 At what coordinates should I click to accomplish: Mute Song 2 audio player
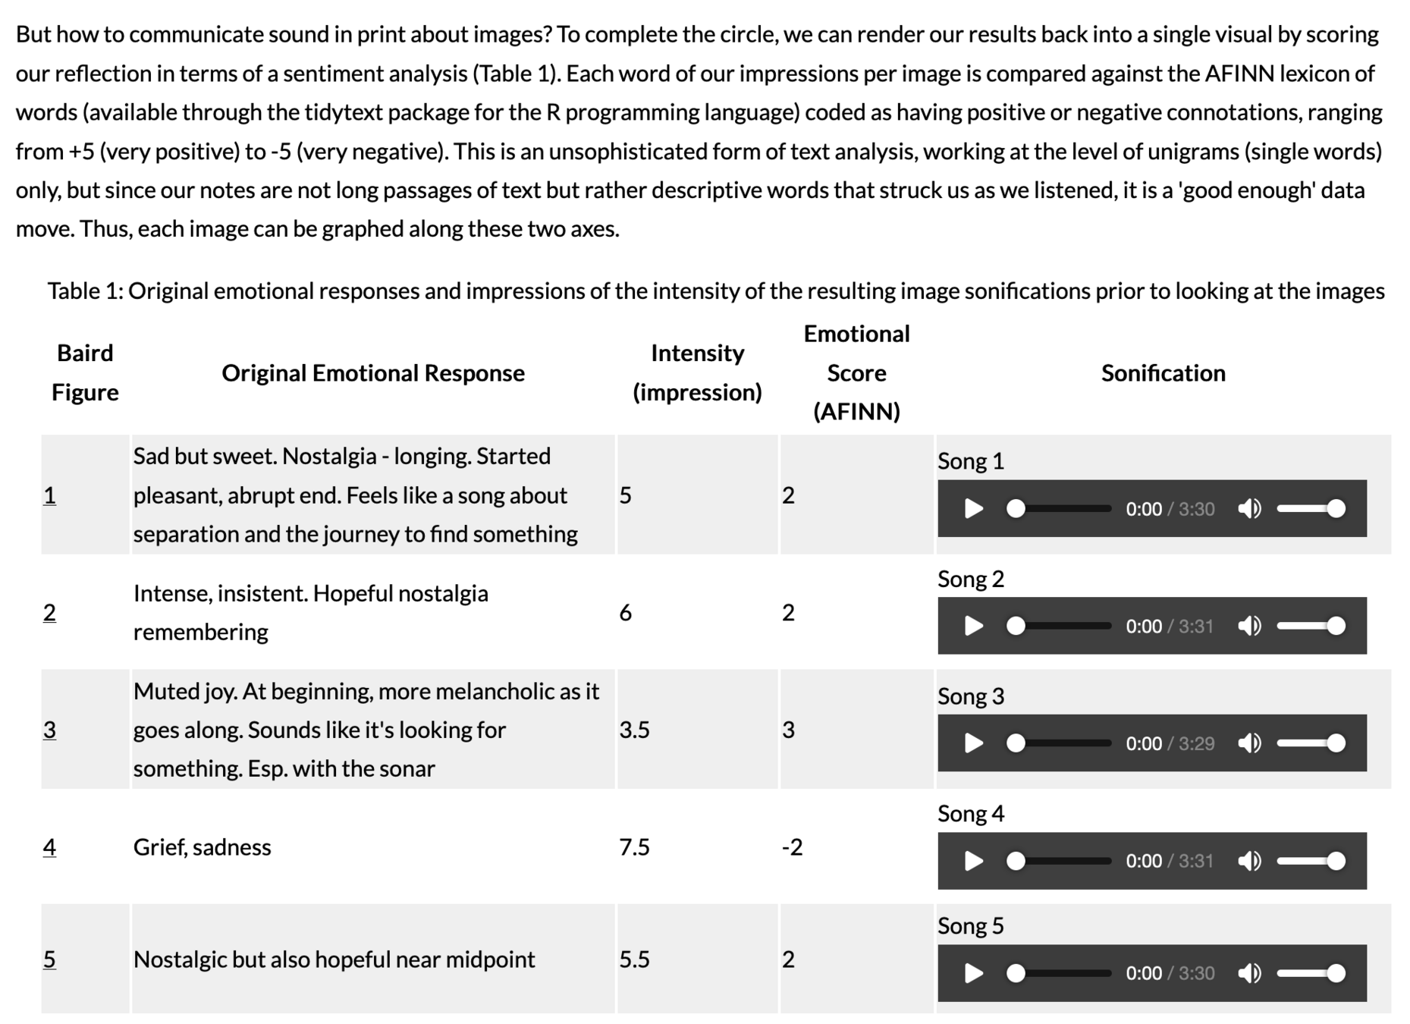tap(1249, 626)
